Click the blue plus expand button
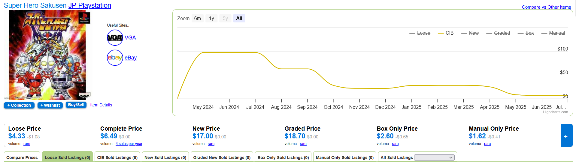 coord(566,136)
